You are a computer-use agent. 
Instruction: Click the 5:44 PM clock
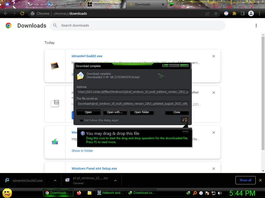pyautogui.click(x=242, y=193)
